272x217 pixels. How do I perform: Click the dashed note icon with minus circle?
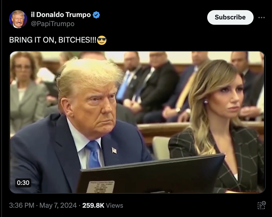[x=261, y=205]
